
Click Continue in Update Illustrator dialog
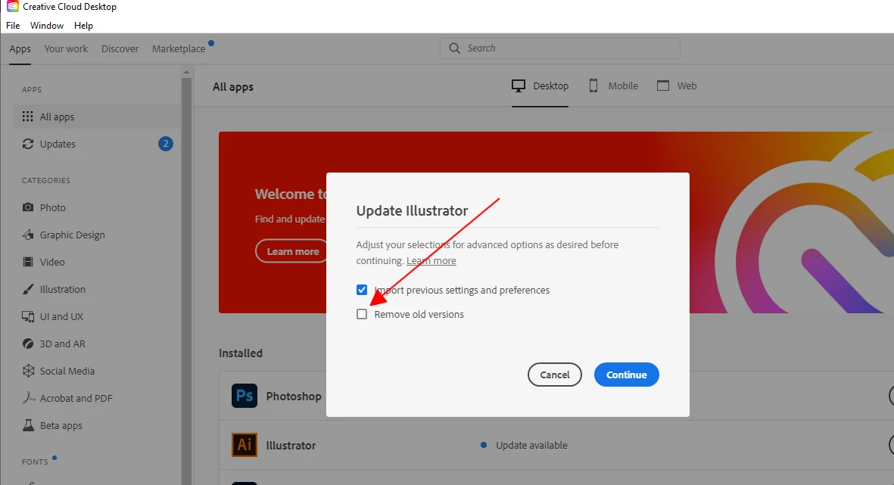[626, 375]
